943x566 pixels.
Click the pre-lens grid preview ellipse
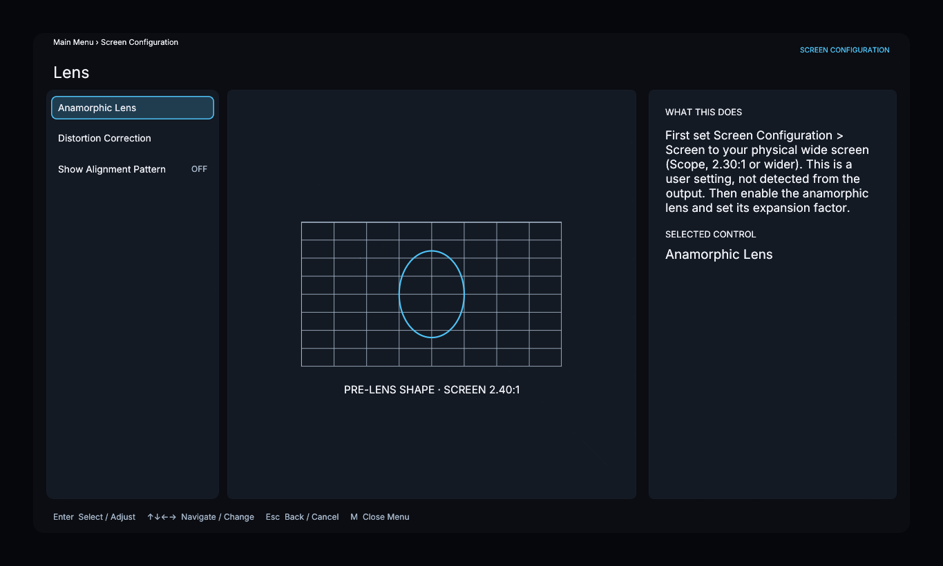click(432, 294)
